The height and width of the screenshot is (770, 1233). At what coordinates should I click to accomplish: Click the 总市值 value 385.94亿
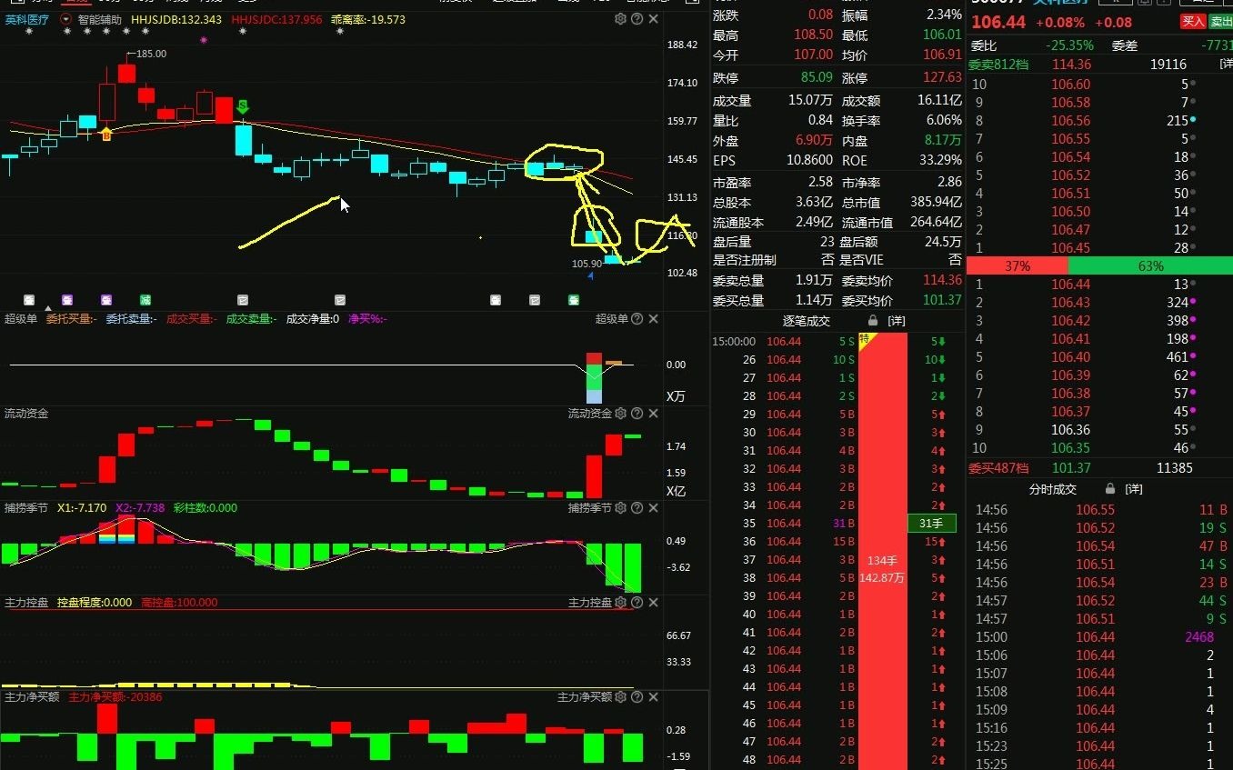[936, 202]
